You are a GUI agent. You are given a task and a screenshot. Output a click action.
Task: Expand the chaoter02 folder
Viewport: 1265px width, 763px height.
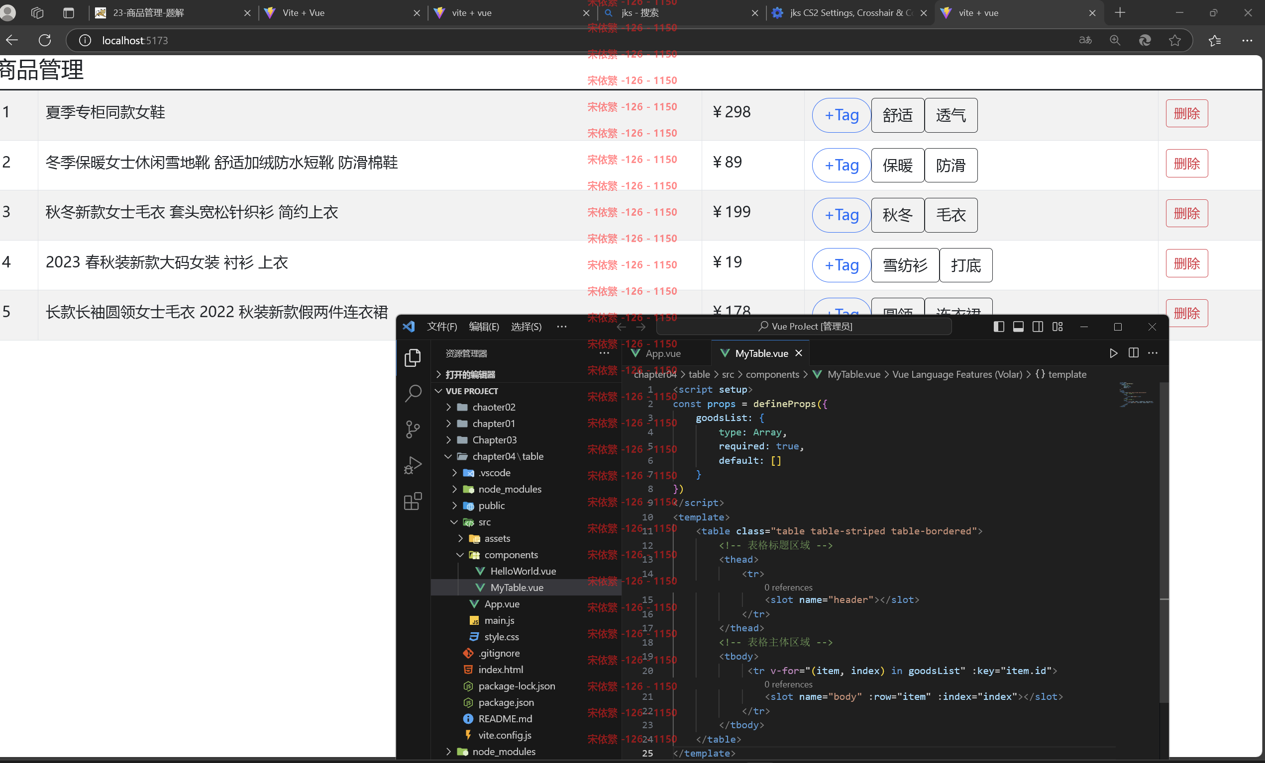(x=448, y=407)
